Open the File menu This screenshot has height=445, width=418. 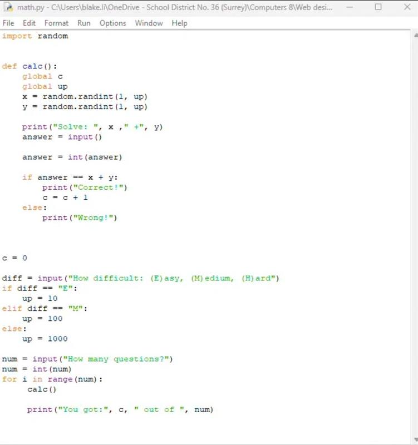(x=8, y=23)
